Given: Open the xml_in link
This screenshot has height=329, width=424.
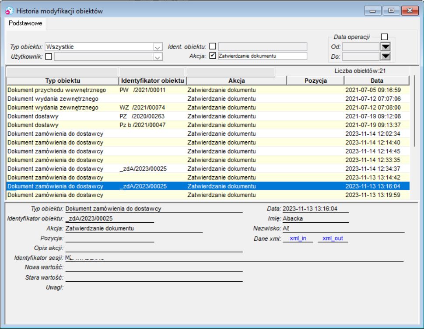Looking at the screenshot, I should [x=298, y=238].
